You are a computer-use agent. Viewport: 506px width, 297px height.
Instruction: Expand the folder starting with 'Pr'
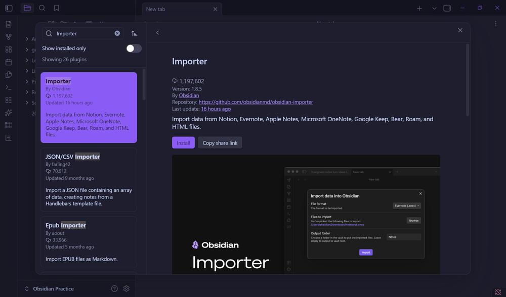[27, 81]
